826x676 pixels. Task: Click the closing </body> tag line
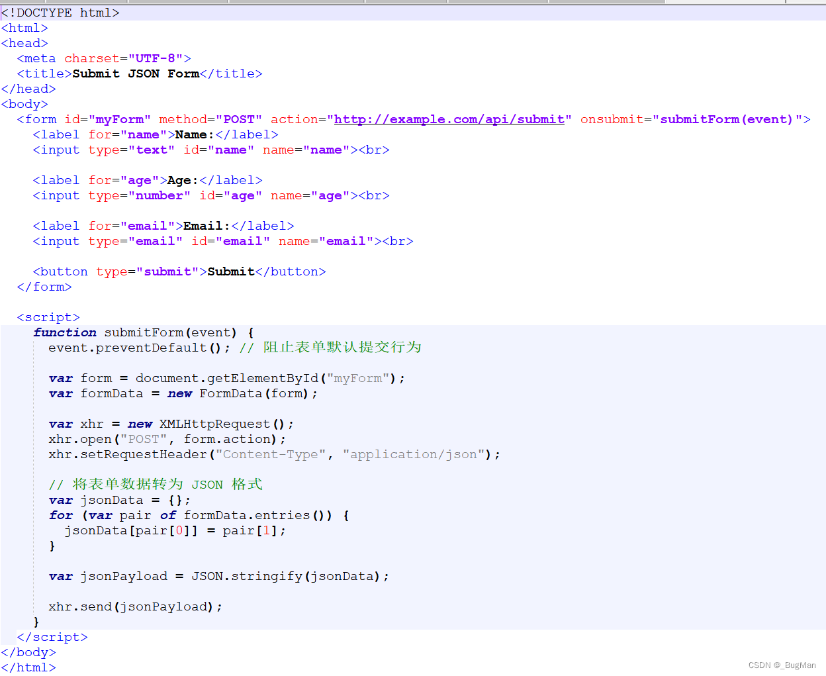(28, 652)
